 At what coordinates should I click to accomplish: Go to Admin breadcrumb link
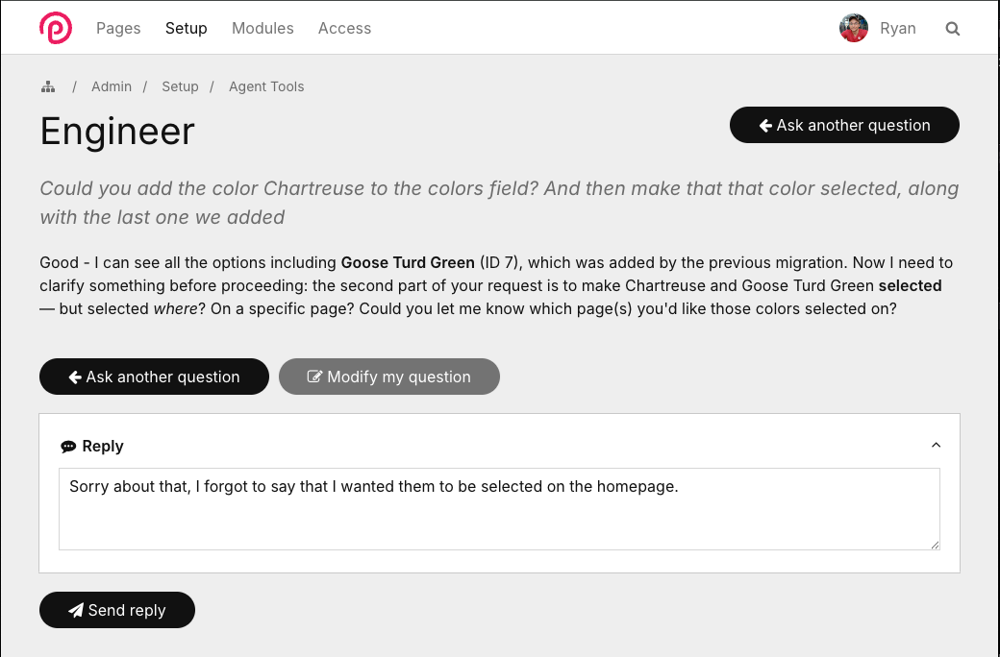tap(112, 86)
